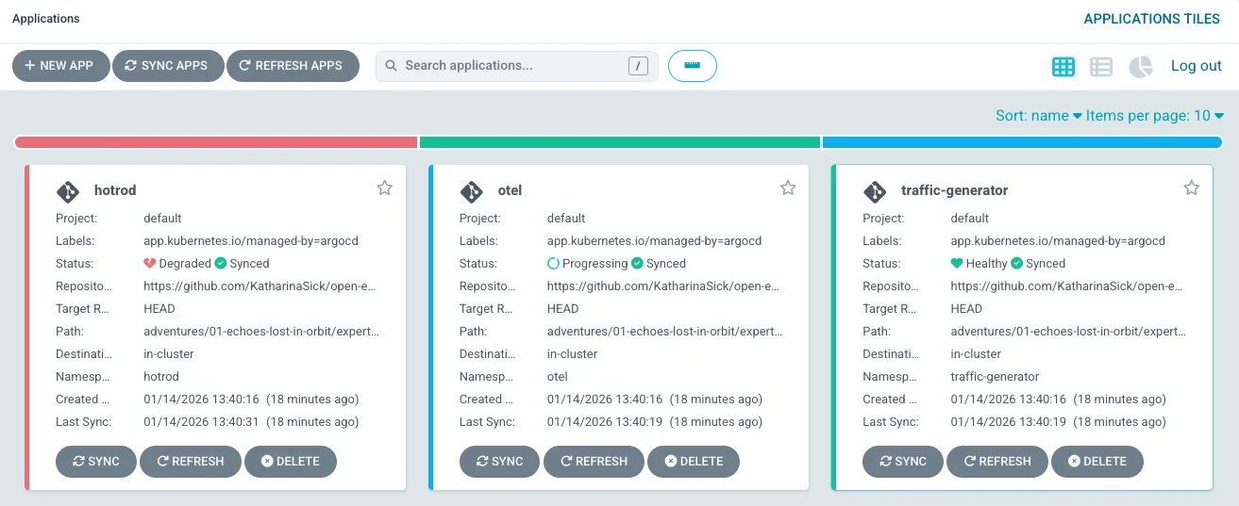This screenshot has height=506, width=1239.
Task: Switch to tiles view
Action: (x=1063, y=66)
